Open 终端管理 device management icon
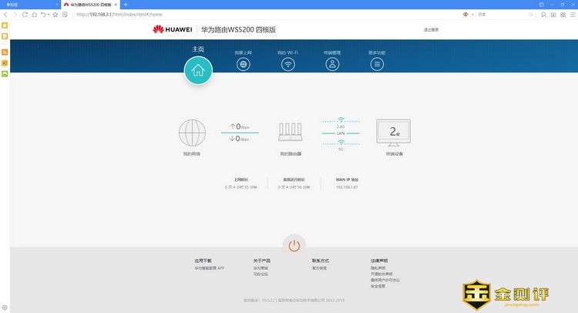This screenshot has width=578, height=313. pyautogui.click(x=332, y=64)
